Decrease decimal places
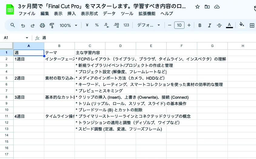Image resolution: width=256 pixels, height=159 pixels. pyautogui.click(x=106, y=25)
